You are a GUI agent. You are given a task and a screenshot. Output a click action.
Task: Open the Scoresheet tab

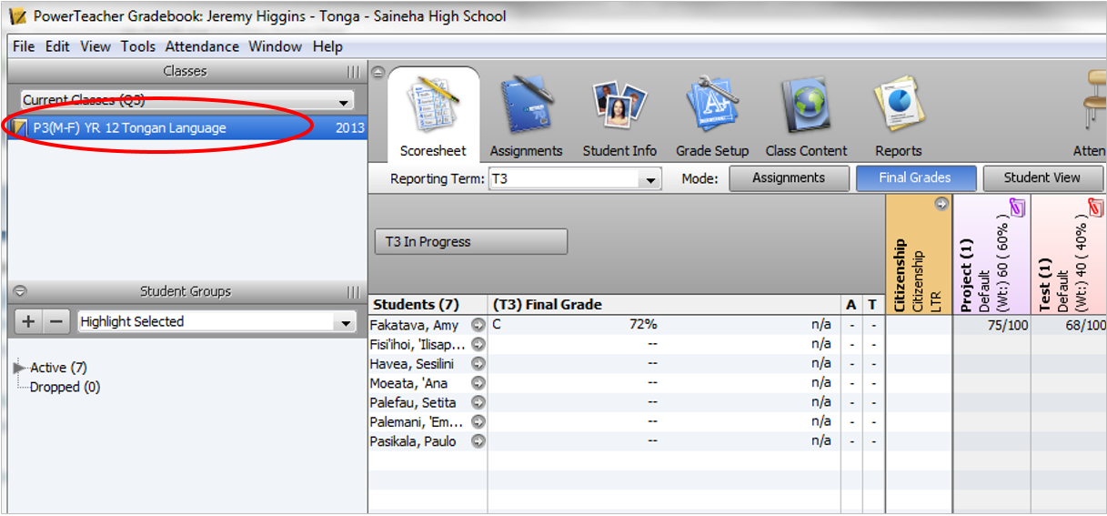coord(433,115)
